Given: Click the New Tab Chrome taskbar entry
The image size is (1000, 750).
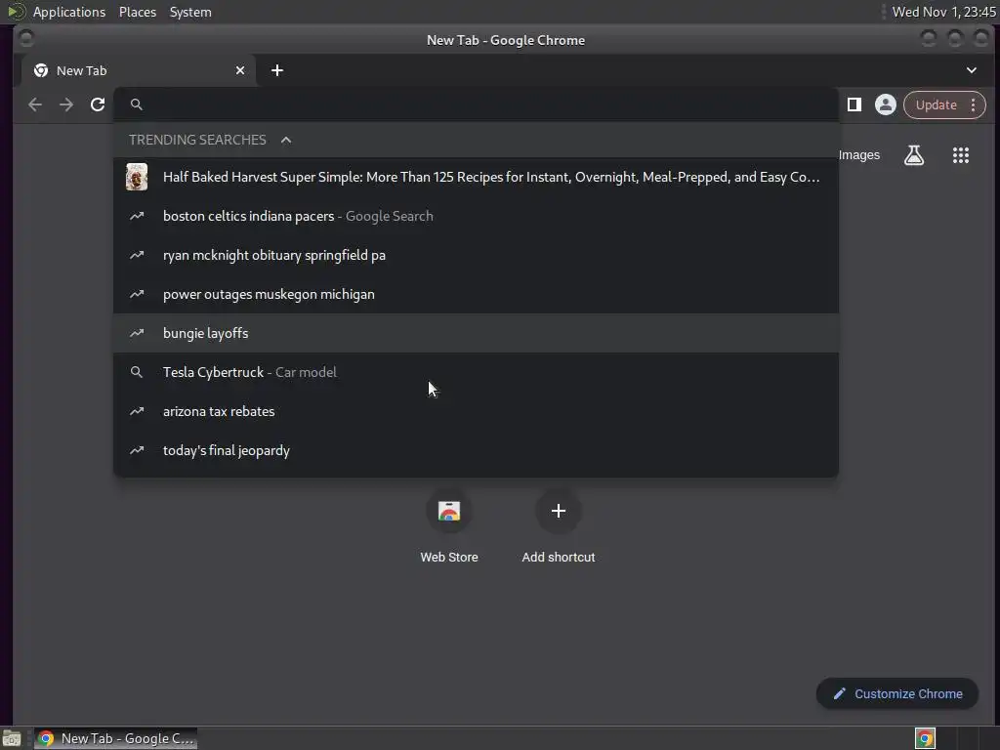Looking at the screenshot, I should tap(115, 738).
